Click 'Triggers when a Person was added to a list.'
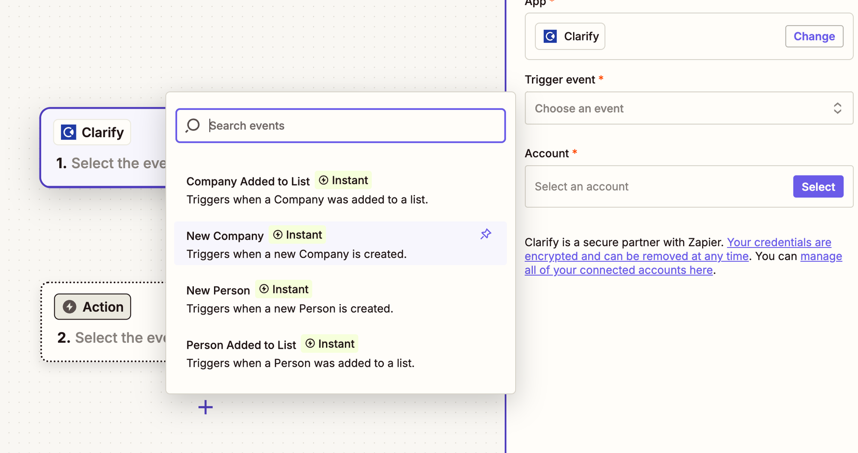 point(300,363)
